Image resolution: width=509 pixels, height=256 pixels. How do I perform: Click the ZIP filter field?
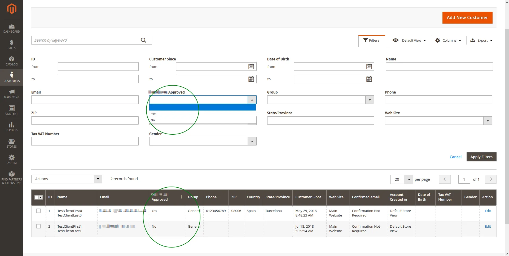tap(85, 121)
